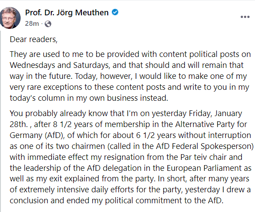Open Prof. Dr. Jörg Meuthen's profile name

[67, 13]
